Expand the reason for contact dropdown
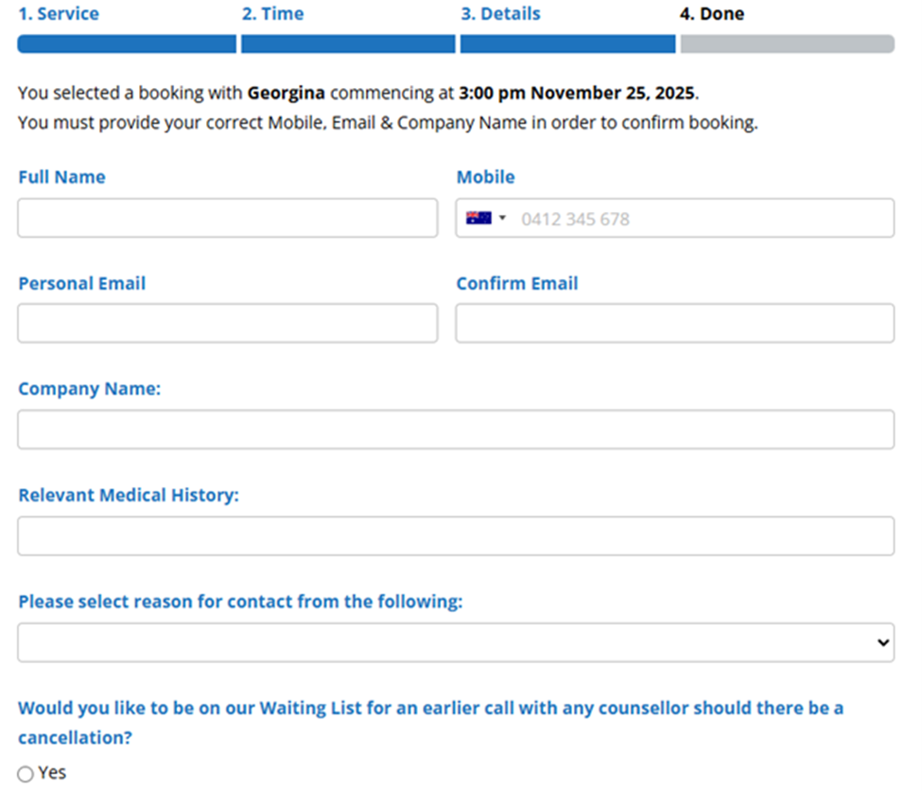Viewport: 922px width, 791px height. (455, 642)
